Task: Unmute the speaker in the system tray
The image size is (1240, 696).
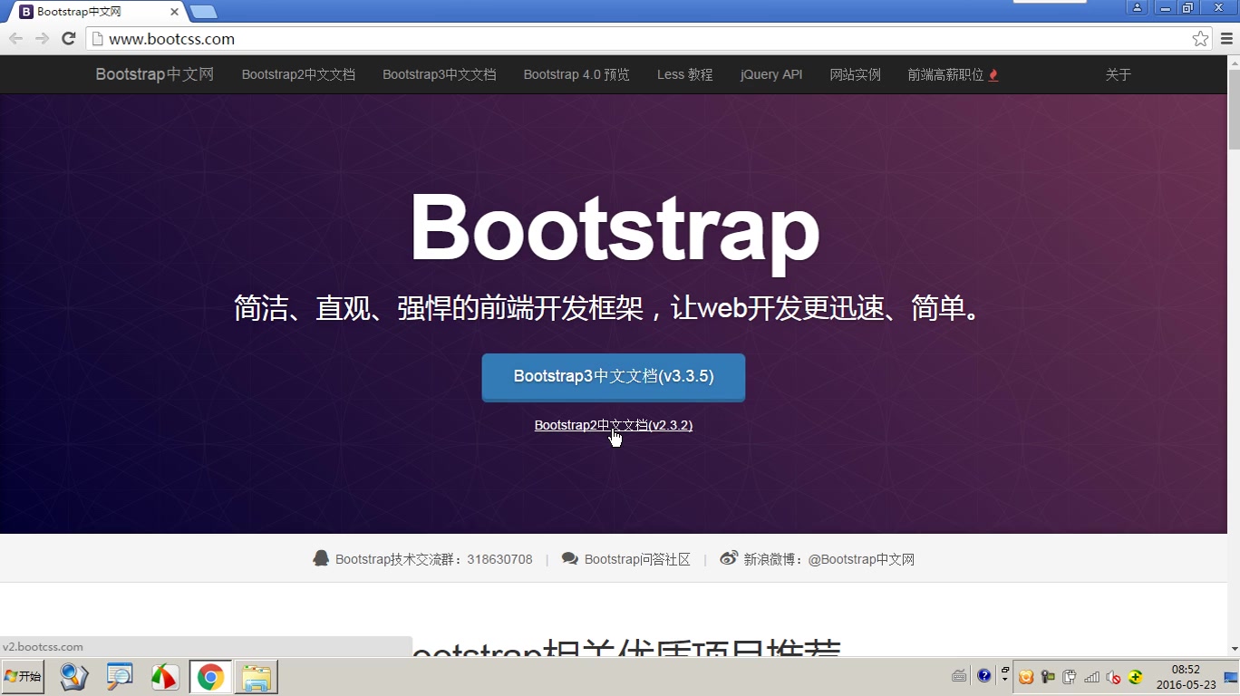Action: 1112,677
